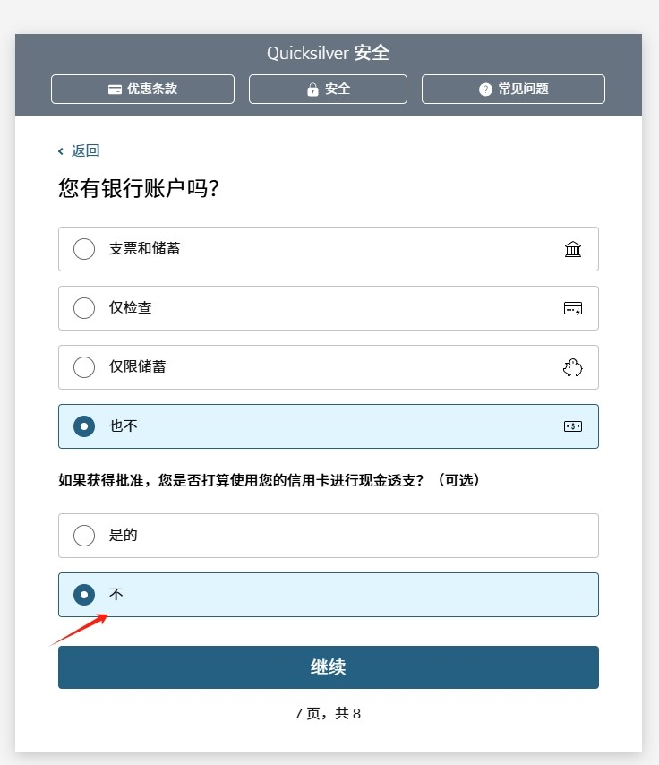The width and height of the screenshot is (659, 765).
Task: Select the 仅限储蓄 radio option
Action: click(84, 367)
